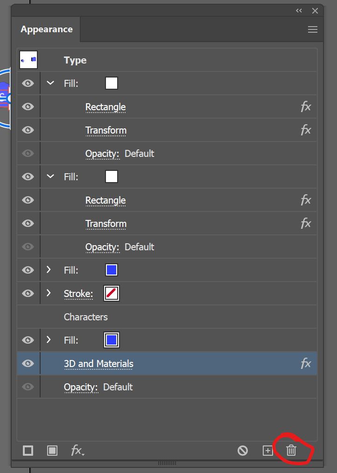
Task: Open the 3D and Materials effect link
Action: [98, 364]
